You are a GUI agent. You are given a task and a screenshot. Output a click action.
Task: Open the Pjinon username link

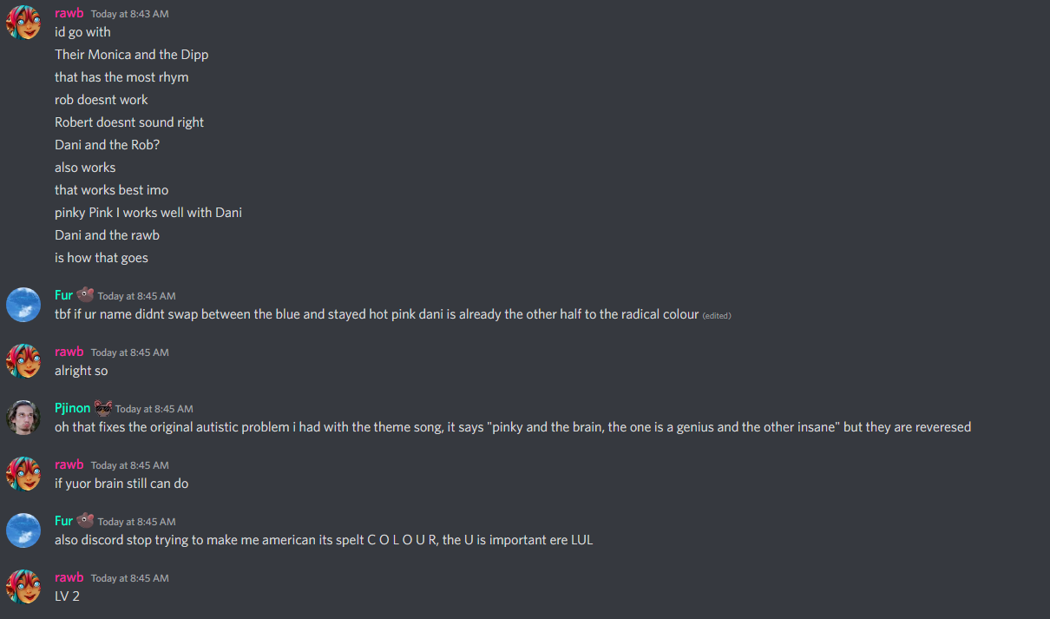pos(73,408)
